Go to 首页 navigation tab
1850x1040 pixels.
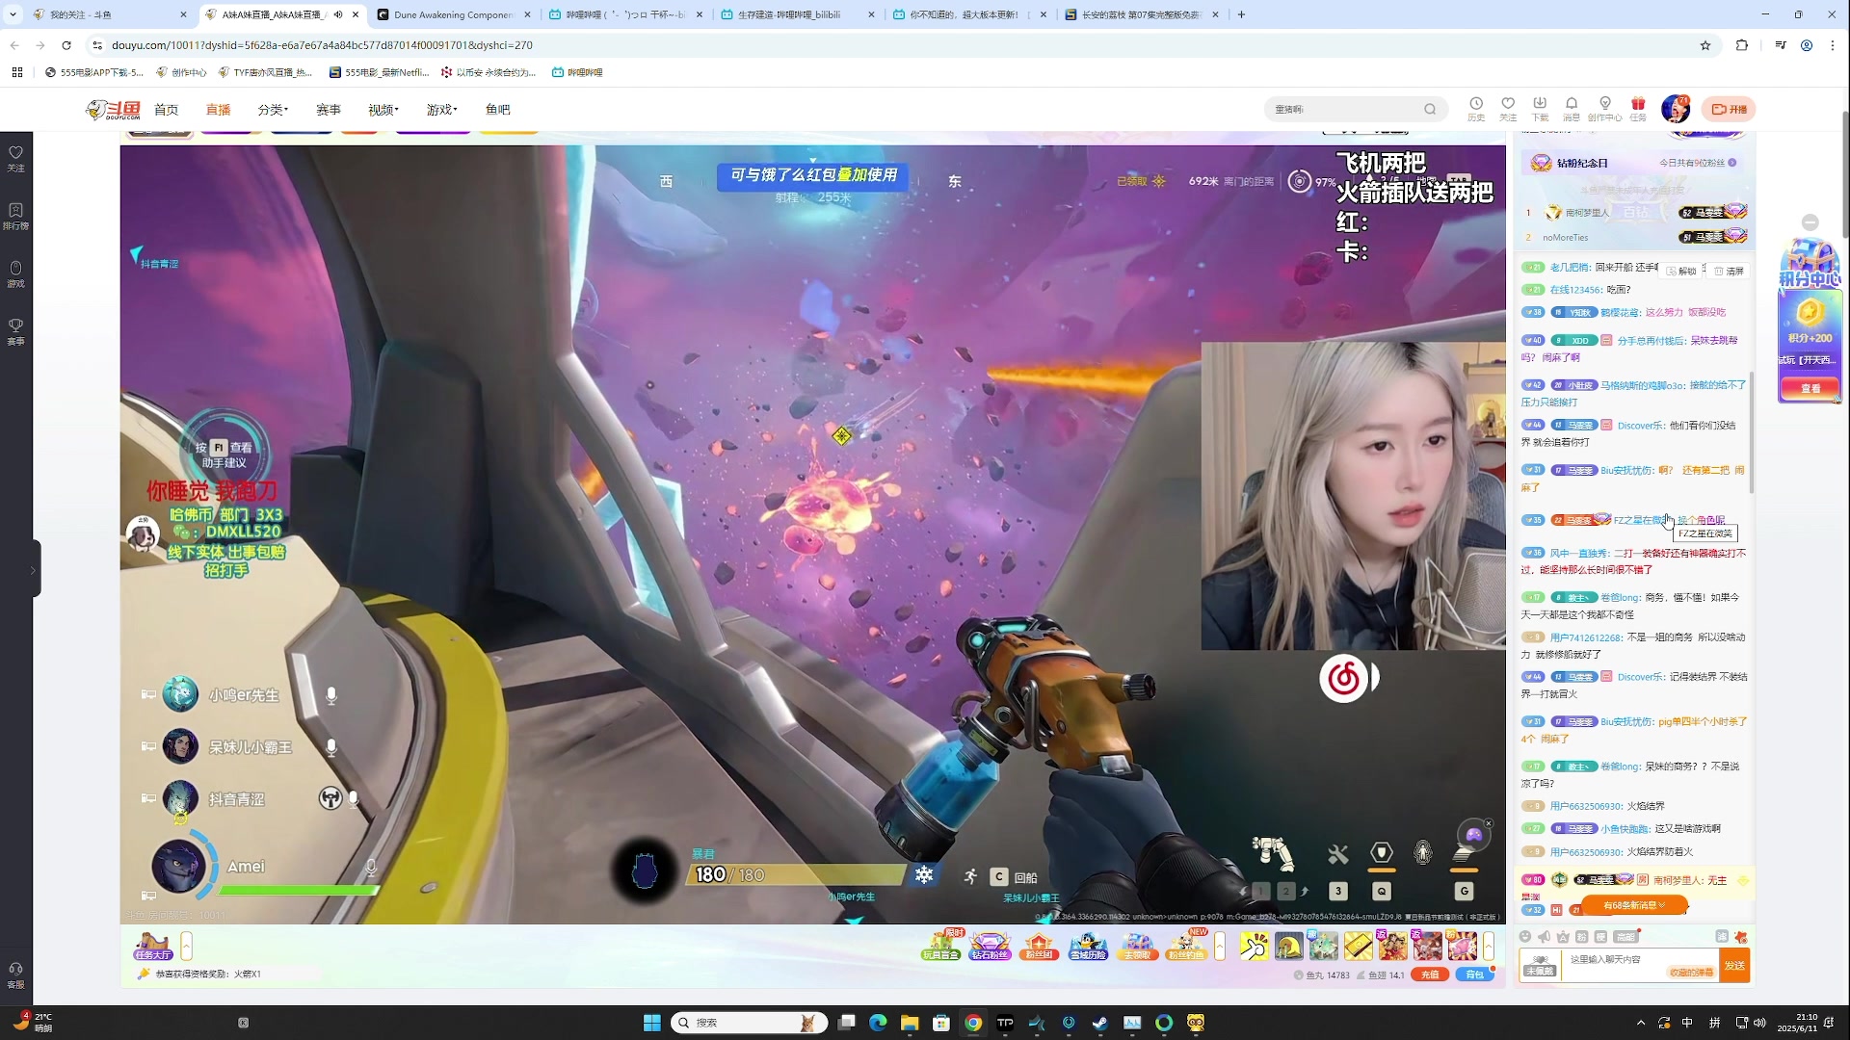[167, 110]
